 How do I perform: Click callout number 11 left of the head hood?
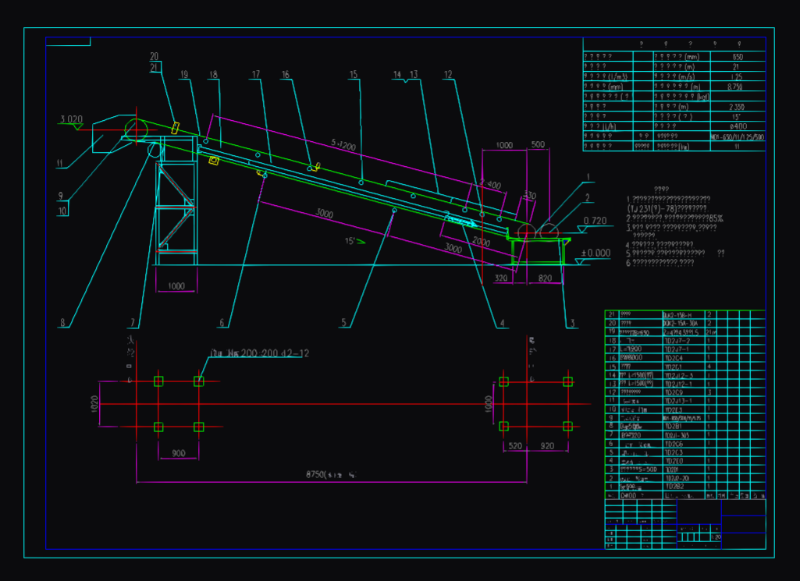tap(59, 164)
